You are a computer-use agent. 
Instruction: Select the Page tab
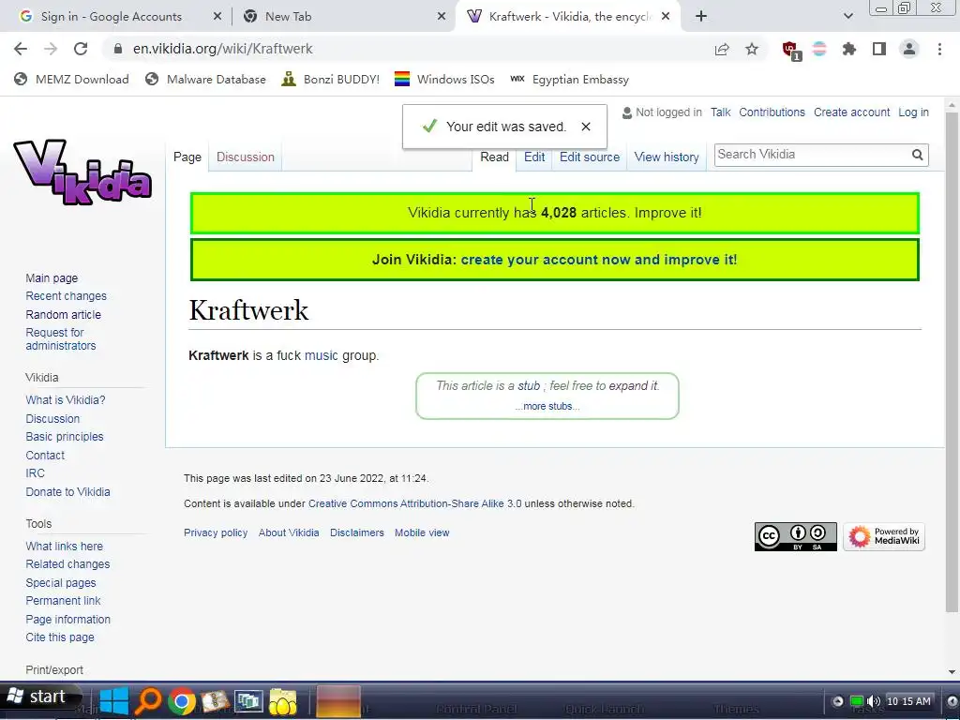[187, 157]
